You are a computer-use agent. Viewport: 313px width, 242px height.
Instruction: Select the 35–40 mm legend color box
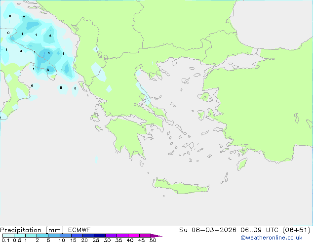point(122,236)
